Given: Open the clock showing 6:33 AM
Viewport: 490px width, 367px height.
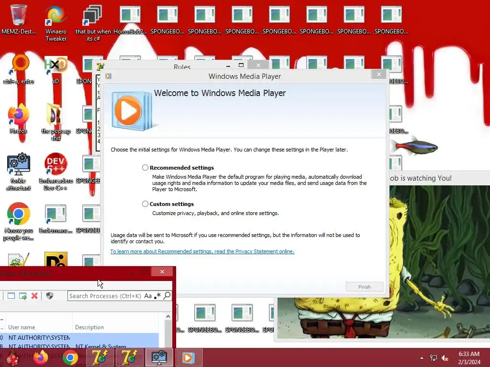Looking at the screenshot, I should coord(469,357).
